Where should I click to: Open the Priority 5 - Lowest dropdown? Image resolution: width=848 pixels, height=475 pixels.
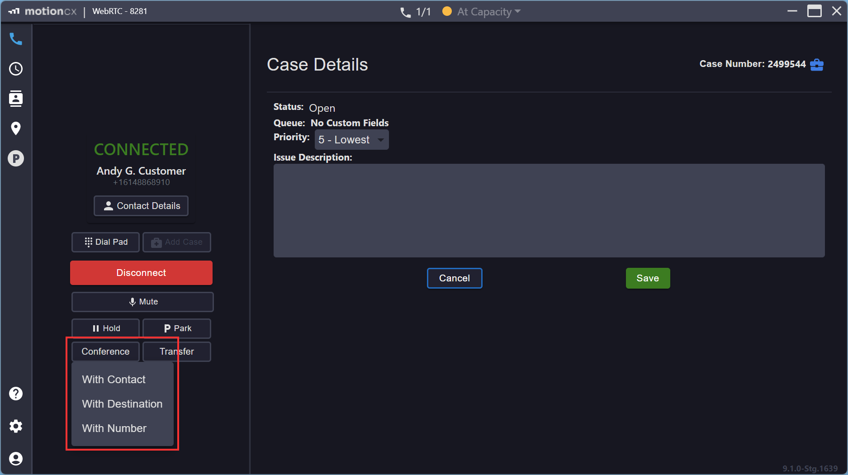click(x=351, y=140)
